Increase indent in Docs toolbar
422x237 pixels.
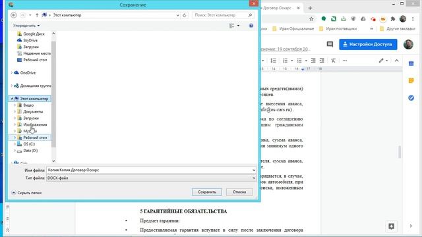point(322,61)
